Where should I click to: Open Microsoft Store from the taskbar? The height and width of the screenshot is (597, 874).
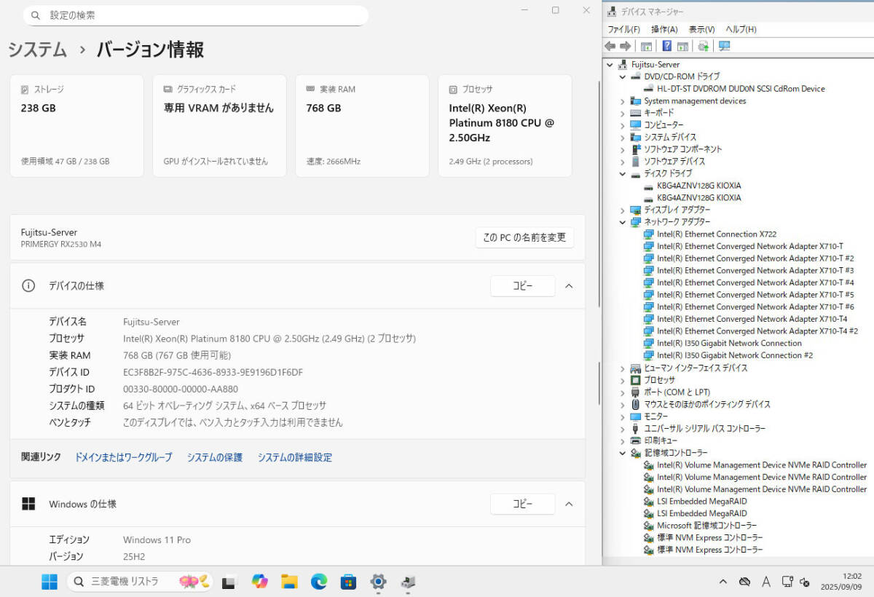click(348, 582)
